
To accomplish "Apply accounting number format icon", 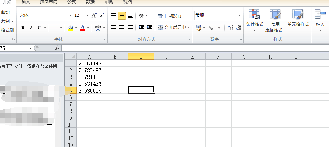I will [x=199, y=28].
